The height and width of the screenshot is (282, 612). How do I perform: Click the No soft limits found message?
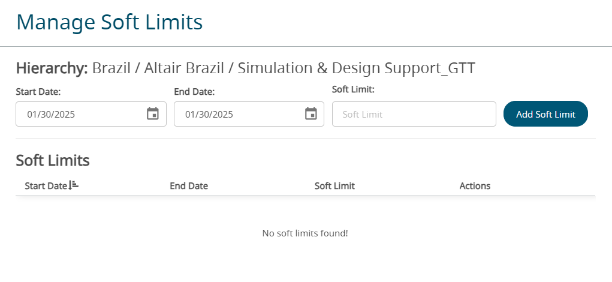pyautogui.click(x=305, y=233)
